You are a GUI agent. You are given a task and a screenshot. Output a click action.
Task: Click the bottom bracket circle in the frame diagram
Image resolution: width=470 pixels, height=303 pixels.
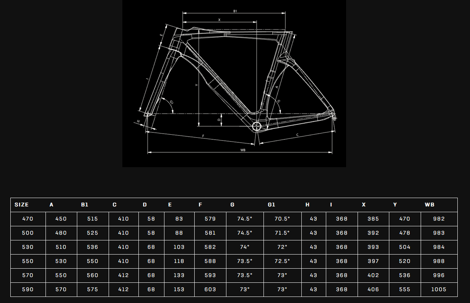pos(256,126)
